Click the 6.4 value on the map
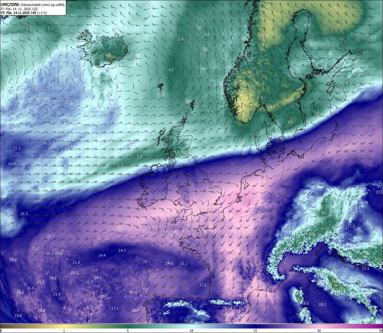The height and width of the screenshot is (333, 383). click(378, 311)
